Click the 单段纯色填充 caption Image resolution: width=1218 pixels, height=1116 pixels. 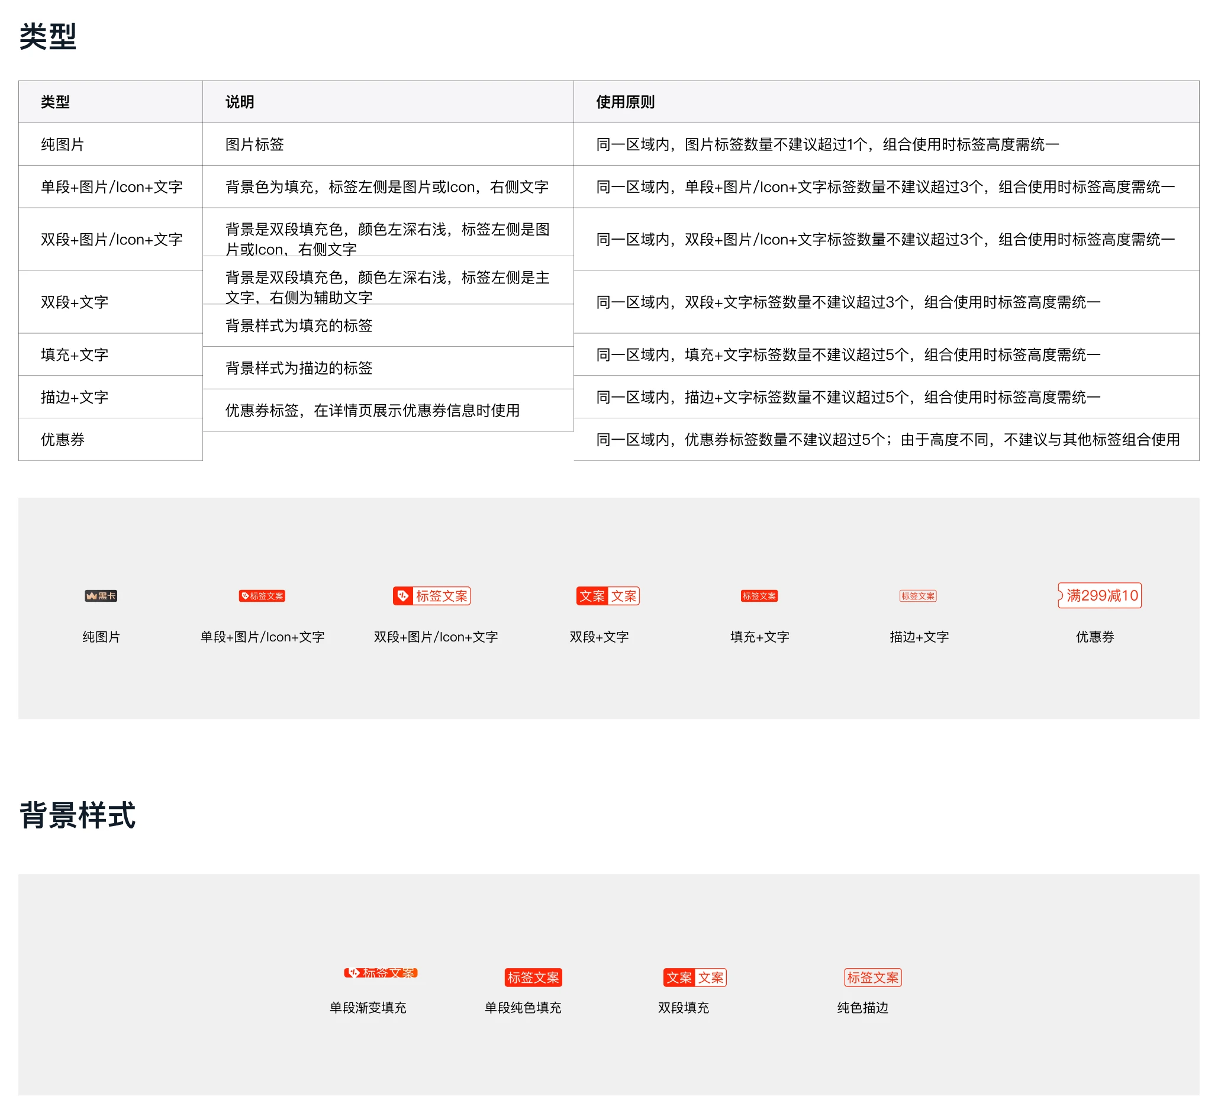click(523, 1007)
